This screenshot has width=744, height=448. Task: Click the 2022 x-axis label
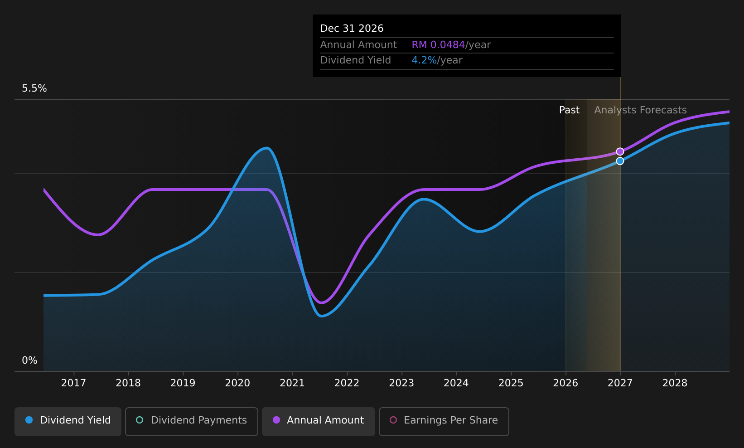(x=347, y=383)
